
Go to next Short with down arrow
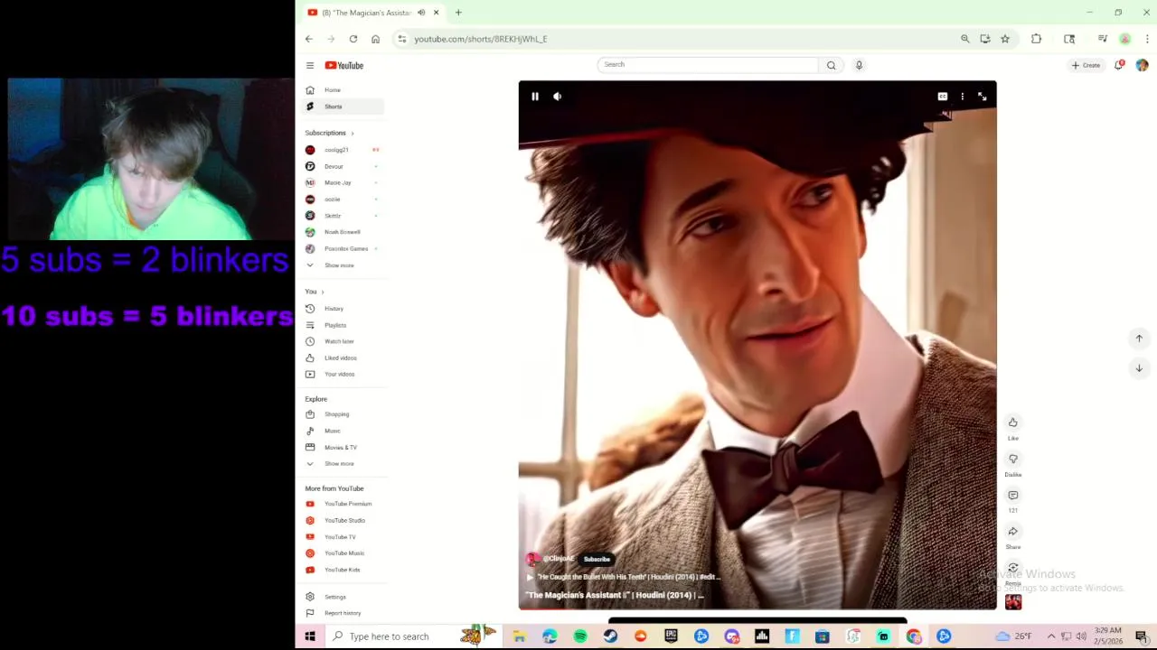1139,368
